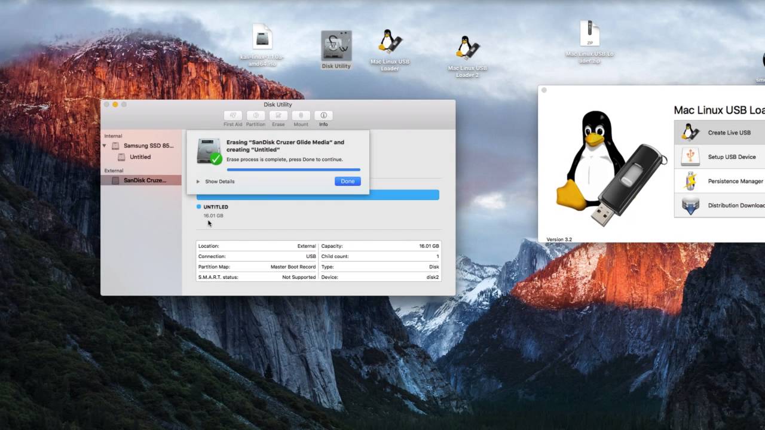Viewport: 765px width, 430px height.
Task: Collapse the Samsung SSD tree arrow
Action: (105, 146)
